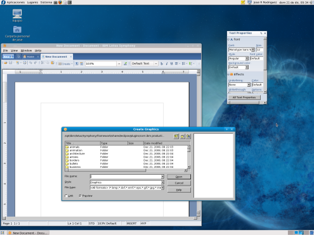Image resolution: width=314 pixels, height=235 pixels.
Task: Click Font color Default field
Action: [256, 58]
